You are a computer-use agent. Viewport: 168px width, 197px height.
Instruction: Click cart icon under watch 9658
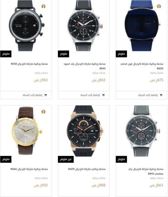(x=46, y=95)
